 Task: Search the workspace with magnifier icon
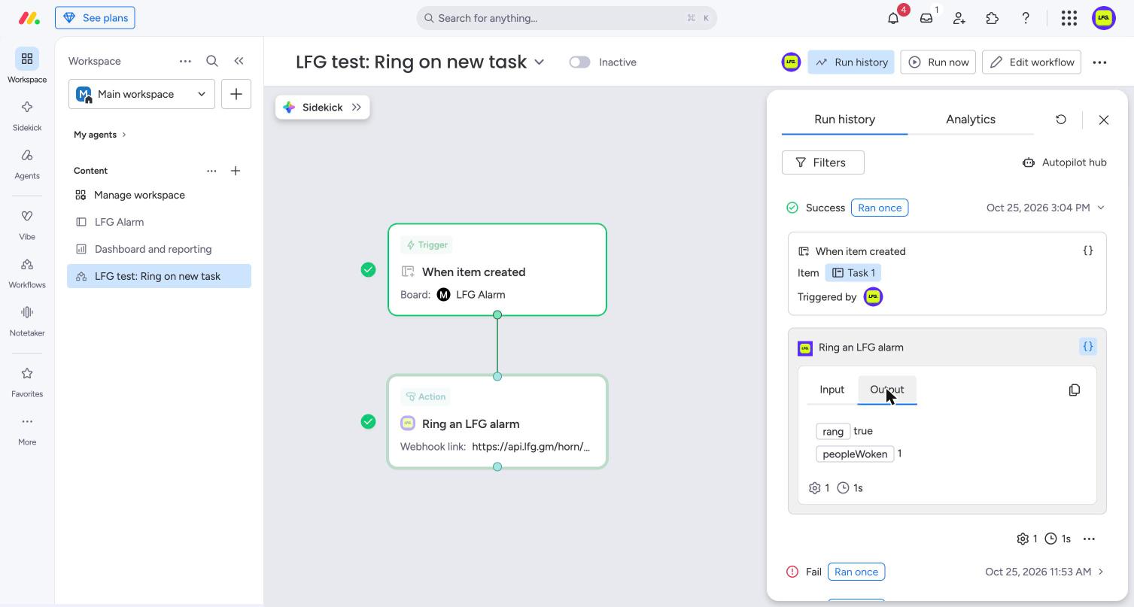tap(212, 61)
